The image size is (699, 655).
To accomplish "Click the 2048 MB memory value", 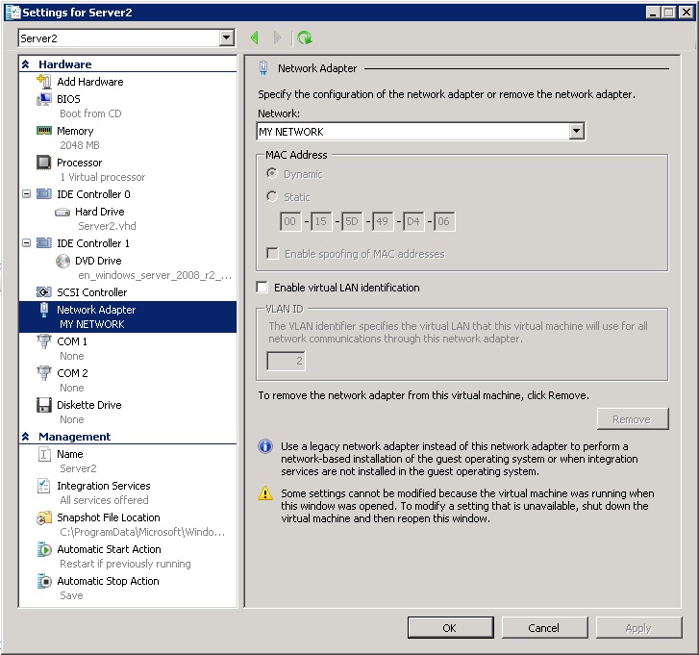I will (x=80, y=145).
